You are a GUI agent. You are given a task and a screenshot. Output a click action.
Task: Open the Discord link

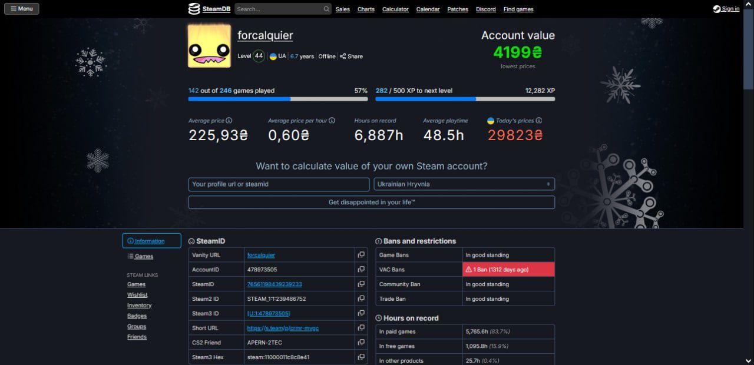pos(486,9)
